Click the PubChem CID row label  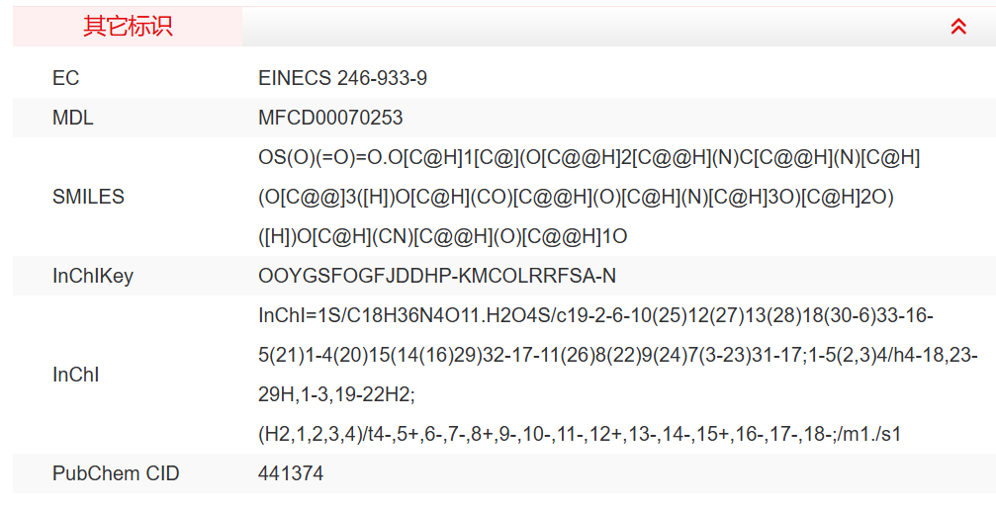pyautogui.click(x=116, y=473)
